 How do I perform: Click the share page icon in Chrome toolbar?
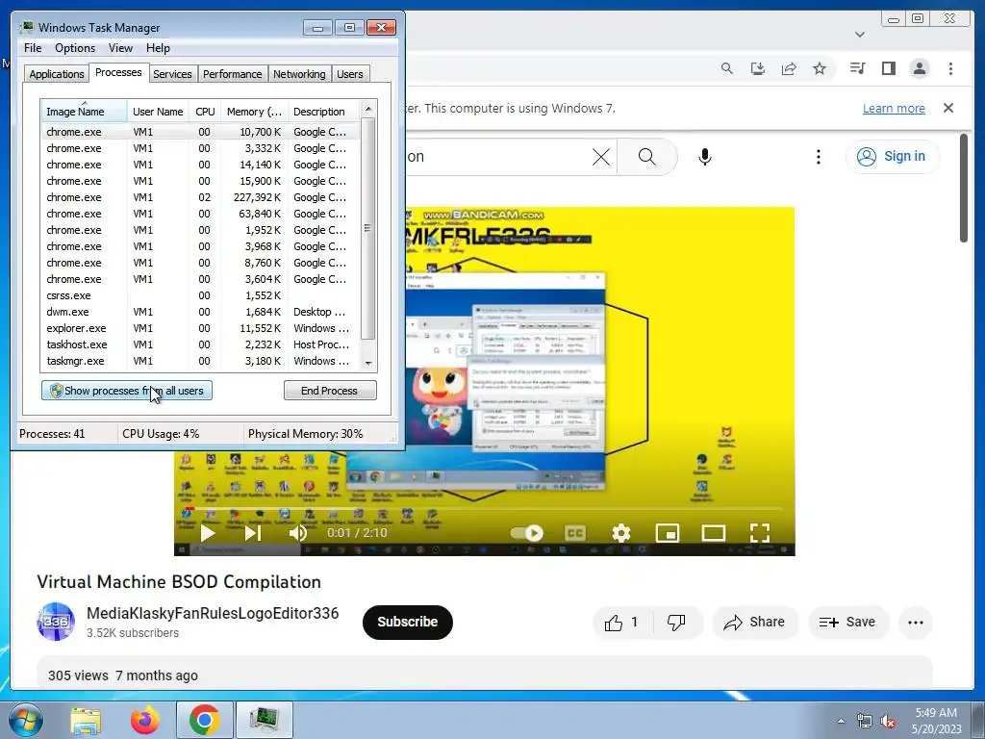[789, 68]
